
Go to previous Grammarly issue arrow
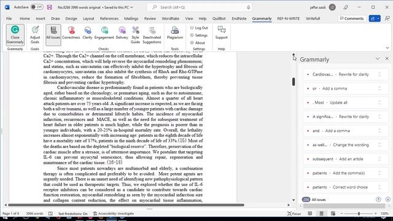click(x=378, y=200)
